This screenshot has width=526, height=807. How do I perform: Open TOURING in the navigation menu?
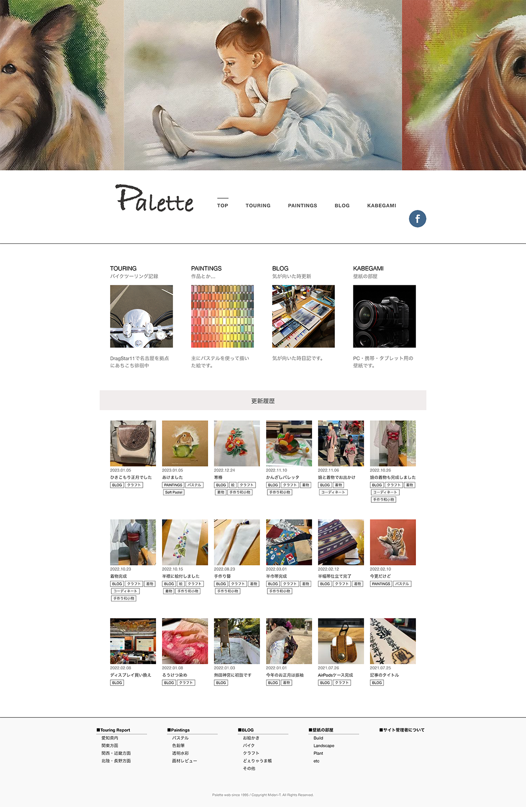click(x=258, y=206)
